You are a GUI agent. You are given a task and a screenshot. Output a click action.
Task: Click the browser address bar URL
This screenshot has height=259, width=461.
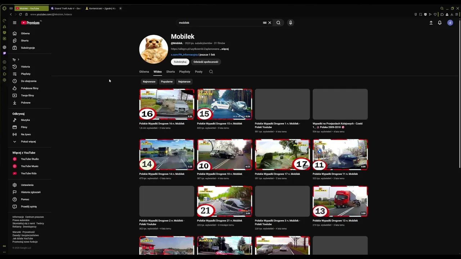click(x=51, y=14)
